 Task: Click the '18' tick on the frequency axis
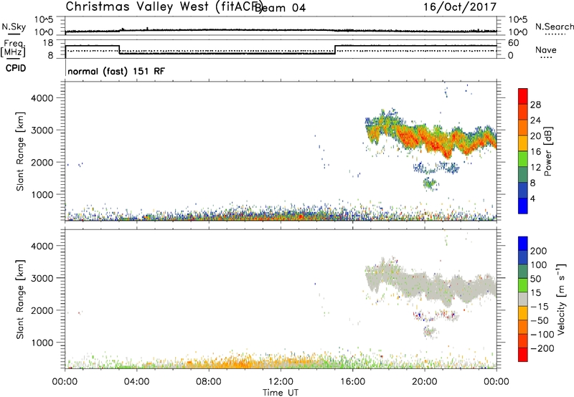[x=47, y=43]
